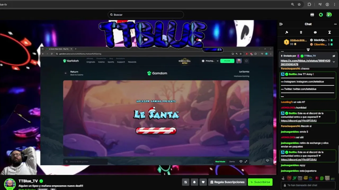Open the browser extensions puzzle icon

[309, 4]
